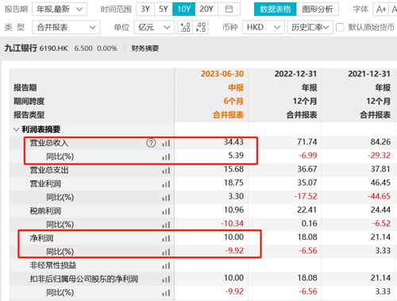Click the chart icon beside 营业总收入
This screenshot has width=397, height=301.
[x=166, y=143]
